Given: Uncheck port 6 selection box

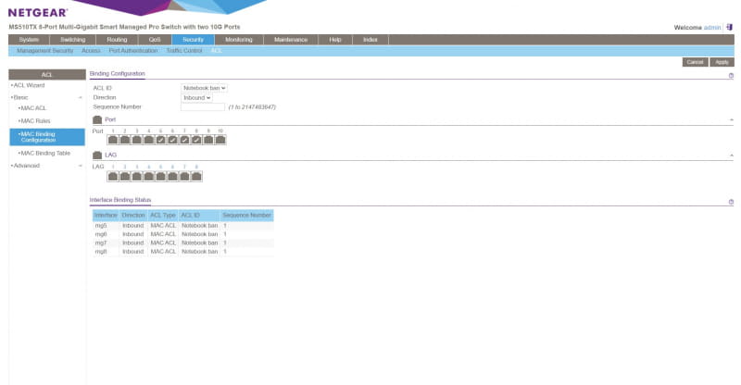Looking at the screenshot, I should 172,140.
